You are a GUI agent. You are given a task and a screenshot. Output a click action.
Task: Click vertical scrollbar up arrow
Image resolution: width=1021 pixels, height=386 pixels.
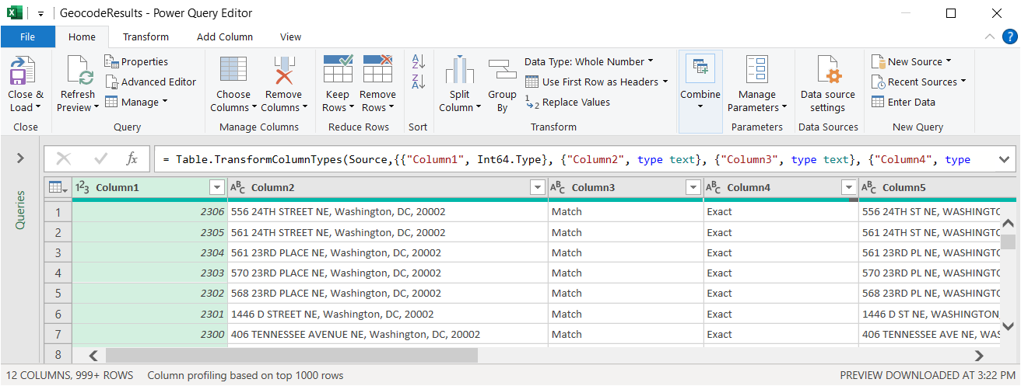pyautogui.click(x=1008, y=224)
